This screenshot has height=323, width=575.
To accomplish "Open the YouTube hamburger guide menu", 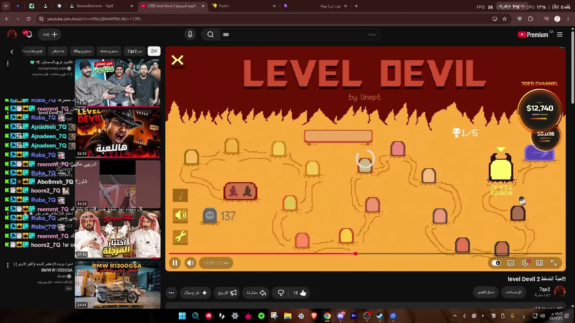I will [560, 35].
